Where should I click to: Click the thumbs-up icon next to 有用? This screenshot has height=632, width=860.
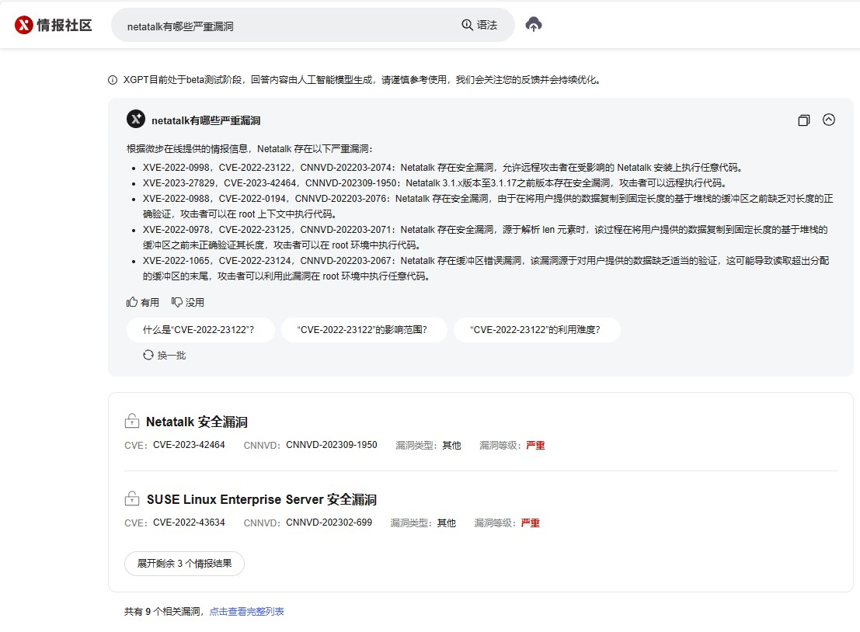pos(131,302)
